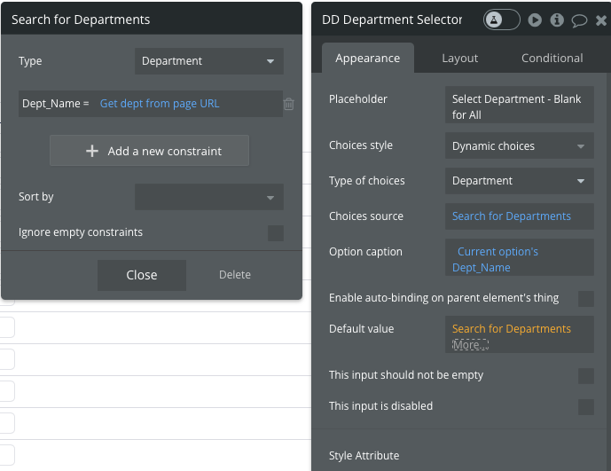The width and height of the screenshot is (611, 471).
Task: Click Delete in the search panel
Action: tap(235, 275)
